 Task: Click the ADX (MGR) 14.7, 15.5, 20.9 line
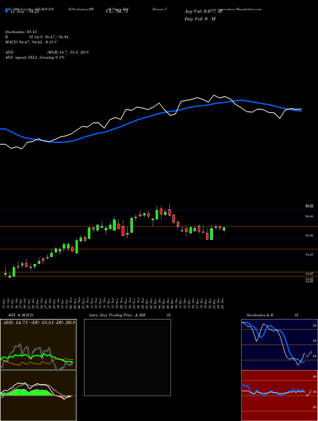click(x=46, y=52)
